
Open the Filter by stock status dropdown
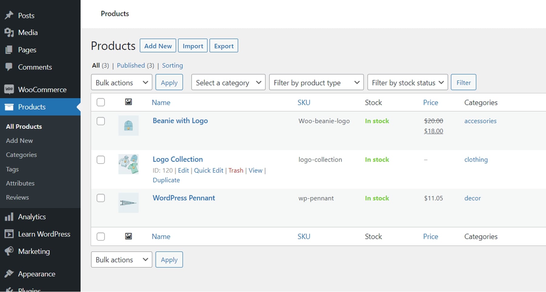click(407, 82)
